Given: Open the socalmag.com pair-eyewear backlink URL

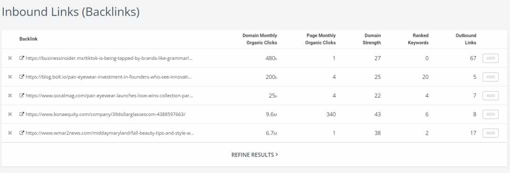Looking at the screenshot, I should coord(109,96).
